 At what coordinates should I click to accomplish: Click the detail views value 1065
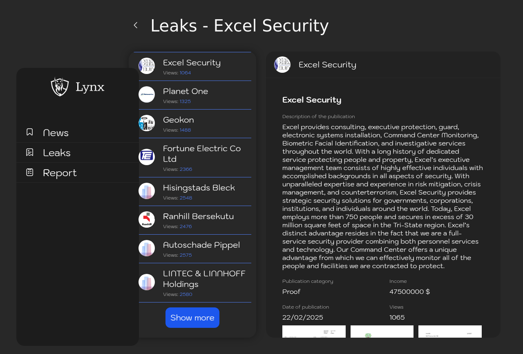pos(397,318)
